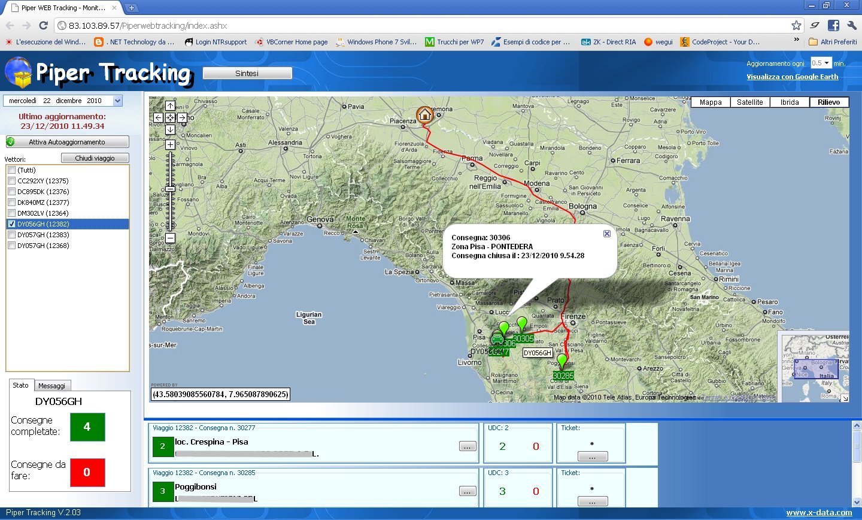This screenshot has width=862, height=520.
Task: Click the map zoom slider handle
Action: (x=170, y=189)
